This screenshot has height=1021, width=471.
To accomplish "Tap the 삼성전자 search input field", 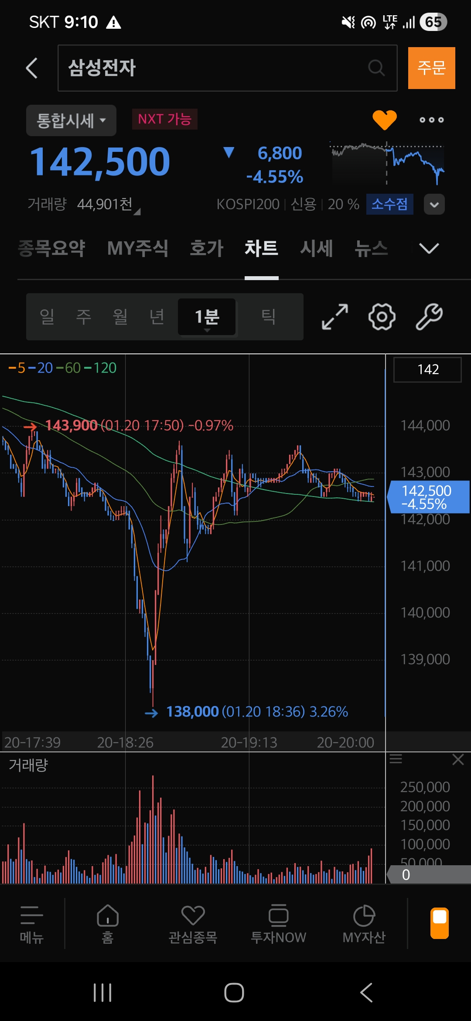I will point(214,68).
